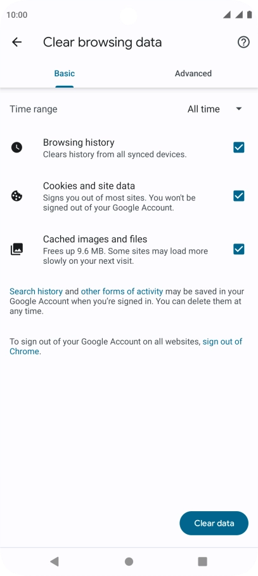Open other forms of activity link

coord(122,291)
